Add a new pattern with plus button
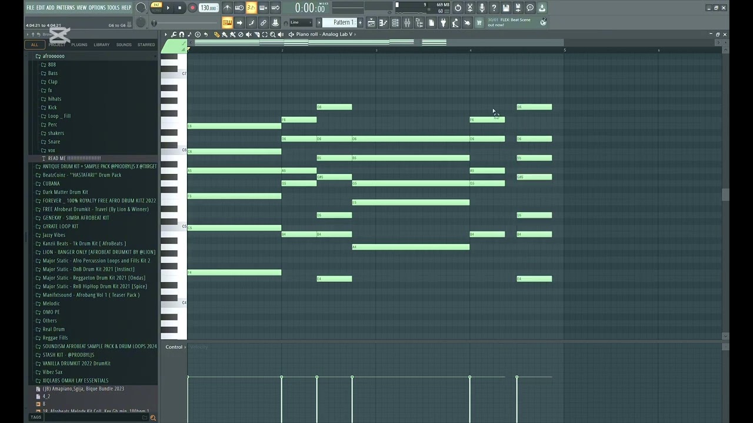753x423 pixels. click(360, 22)
